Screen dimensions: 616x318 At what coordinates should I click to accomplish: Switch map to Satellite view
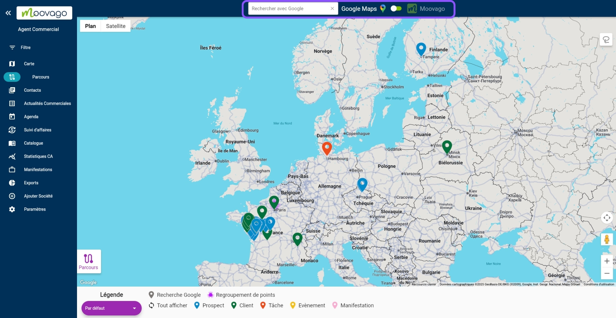coord(116,26)
